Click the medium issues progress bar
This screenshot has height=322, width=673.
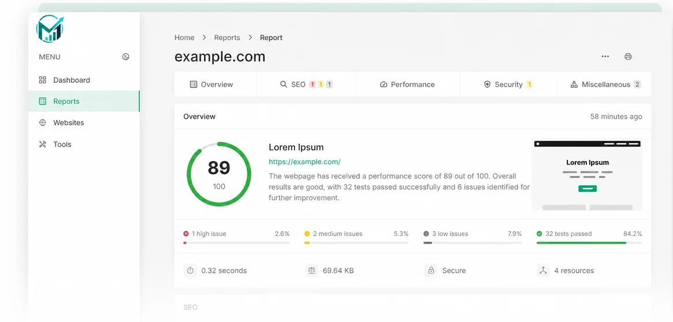tap(356, 243)
